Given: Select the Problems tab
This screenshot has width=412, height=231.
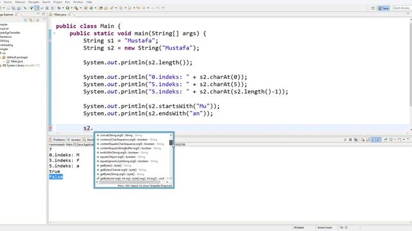Looking at the screenshot, I should (x=57, y=140).
